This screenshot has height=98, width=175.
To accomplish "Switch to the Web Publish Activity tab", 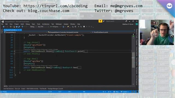I will click(x=32, y=89).
